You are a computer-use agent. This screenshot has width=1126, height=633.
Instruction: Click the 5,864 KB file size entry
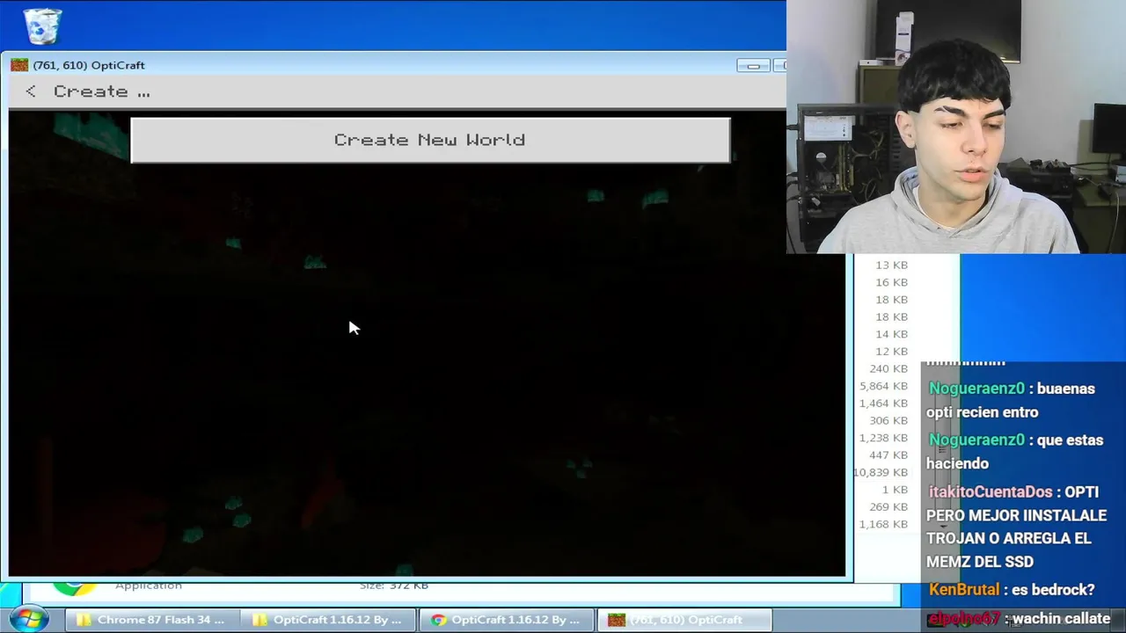coord(883,386)
